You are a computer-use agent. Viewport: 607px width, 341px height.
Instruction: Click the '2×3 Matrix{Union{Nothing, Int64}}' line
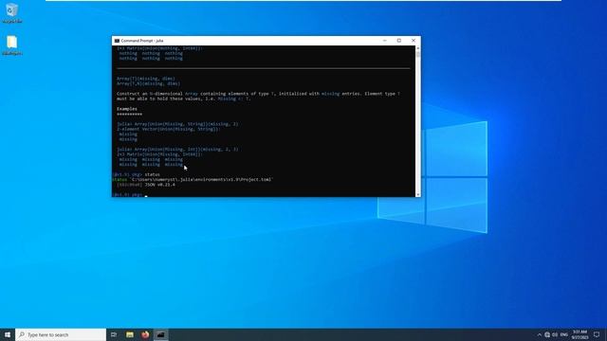click(x=159, y=48)
